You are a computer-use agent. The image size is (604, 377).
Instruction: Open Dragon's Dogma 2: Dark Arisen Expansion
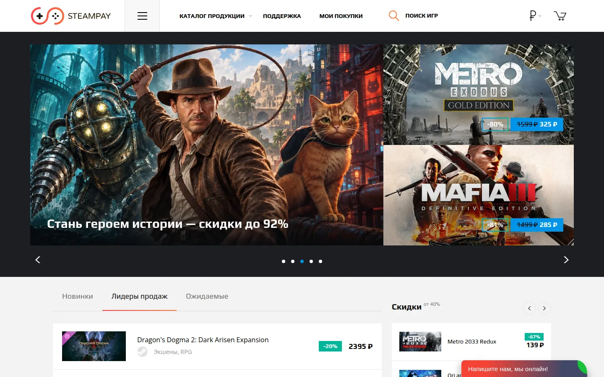click(x=217, y=346)
